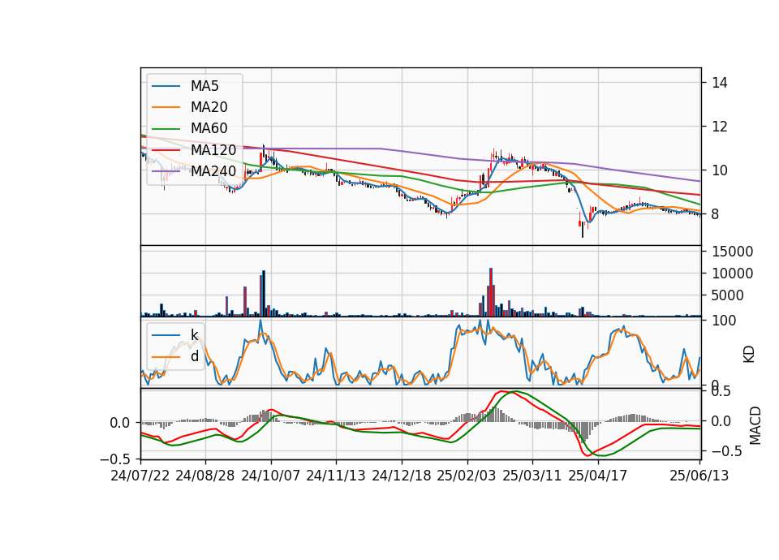This screenshot has width=779, height=560.
Task: Click the KD axis value 100
Action: click(724, 321)
